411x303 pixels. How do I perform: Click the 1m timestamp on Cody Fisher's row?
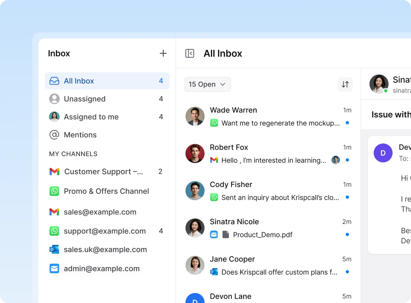347,184
